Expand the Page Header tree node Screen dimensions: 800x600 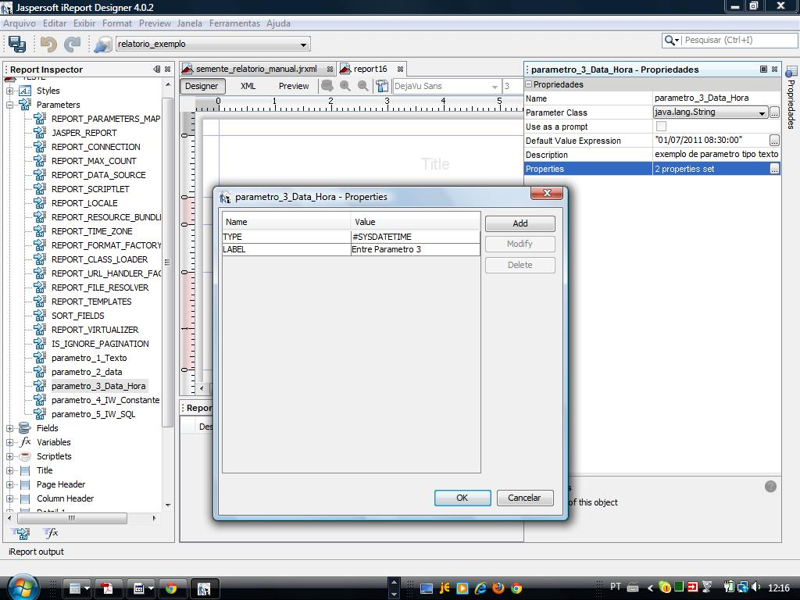(9, 484)
